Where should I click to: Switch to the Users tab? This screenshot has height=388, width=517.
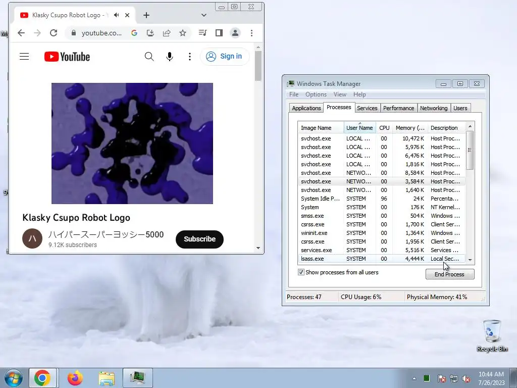coord(460,108)
